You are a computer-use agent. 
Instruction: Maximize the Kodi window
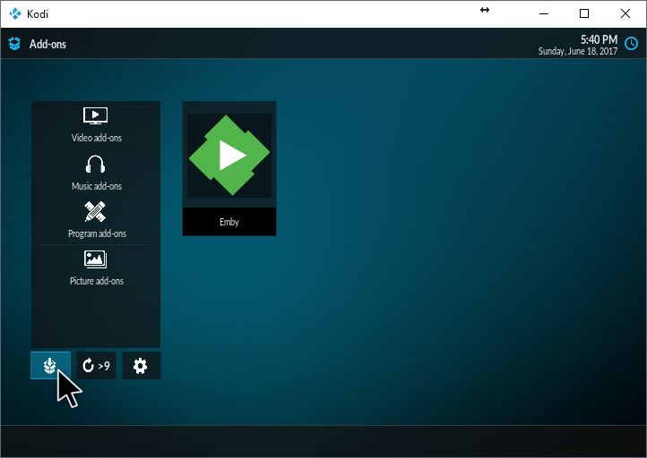[584, 13]
